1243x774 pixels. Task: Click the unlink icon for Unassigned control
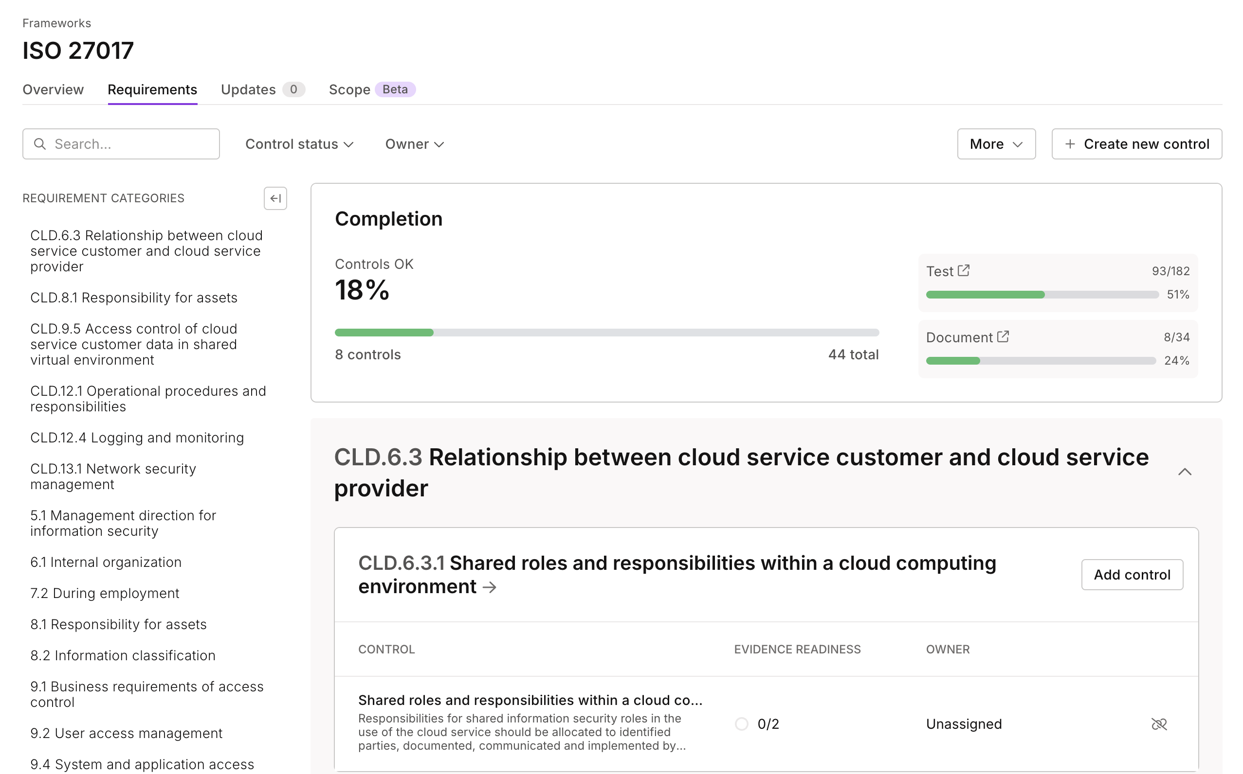[x=1158, y=724]
